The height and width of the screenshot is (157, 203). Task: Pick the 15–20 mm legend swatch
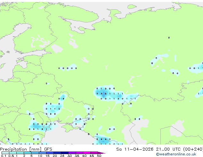50,153
